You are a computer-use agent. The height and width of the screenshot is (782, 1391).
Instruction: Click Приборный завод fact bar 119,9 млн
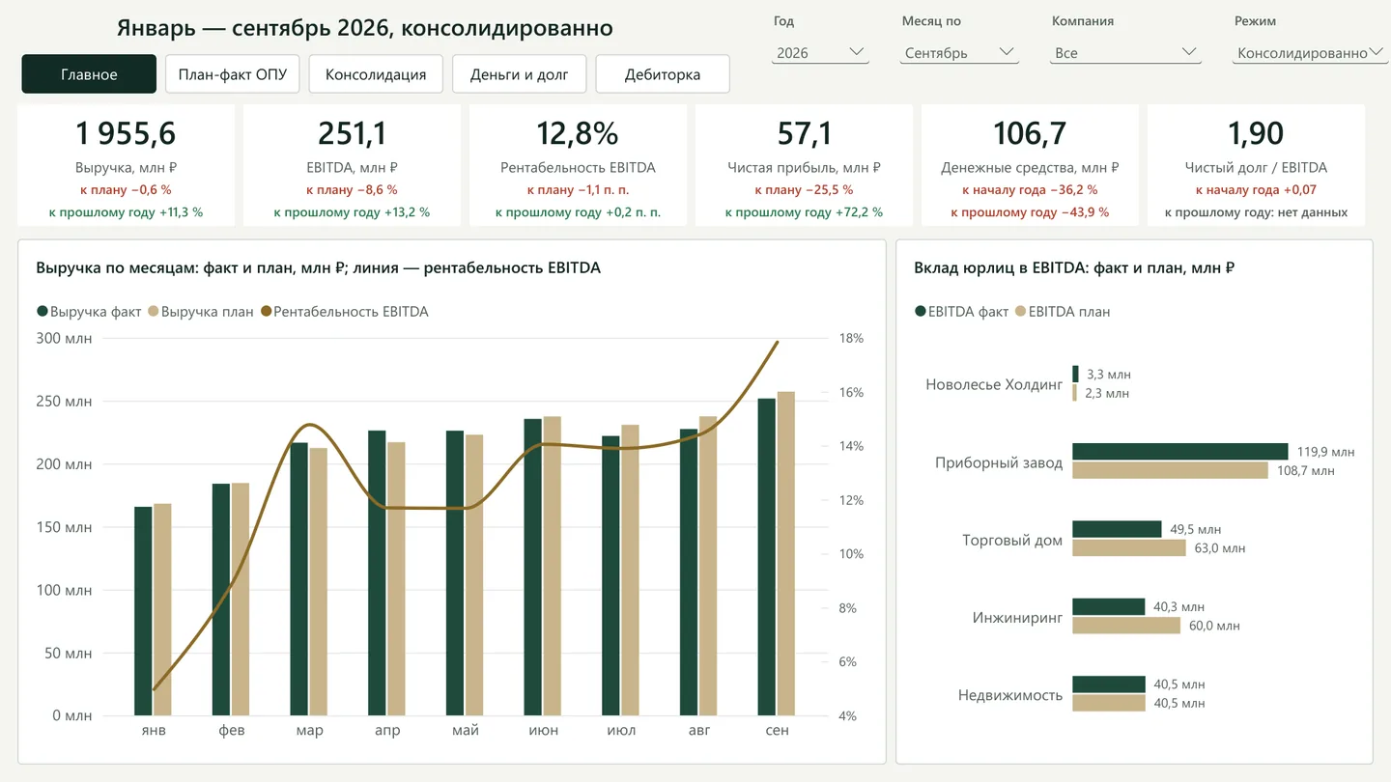pyautogui.click(x=1180, y=451)
